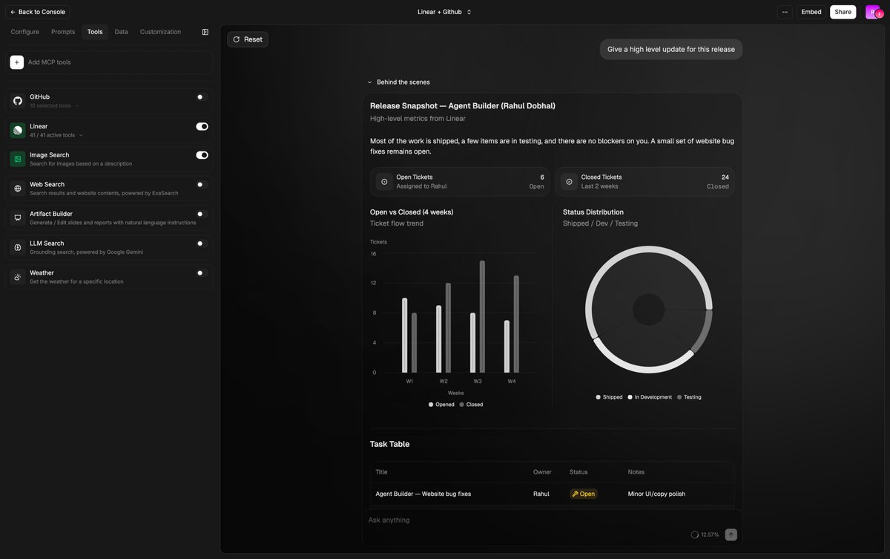Turn on the Artifact Builder toggle
890x559 pixels.
click(202, 214)
